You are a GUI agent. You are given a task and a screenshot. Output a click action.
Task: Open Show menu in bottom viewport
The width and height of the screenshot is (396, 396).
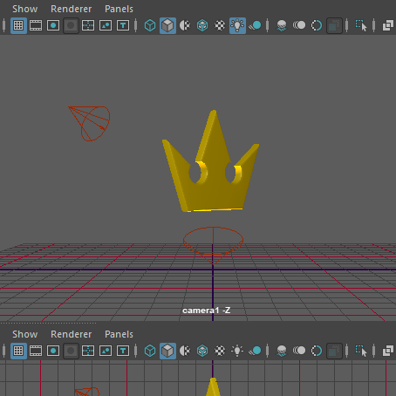click(25, 334)
